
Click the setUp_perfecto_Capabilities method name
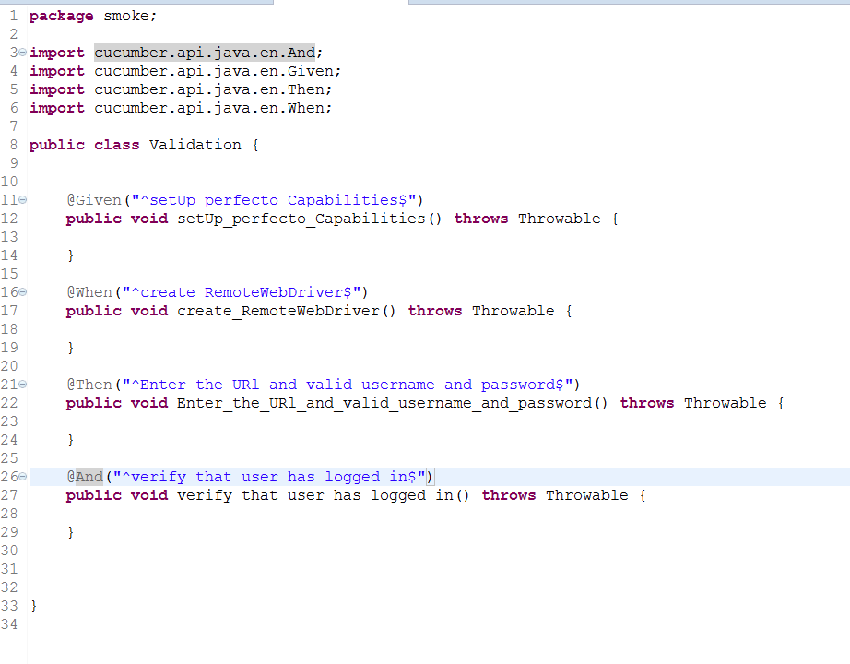point(301,219)
